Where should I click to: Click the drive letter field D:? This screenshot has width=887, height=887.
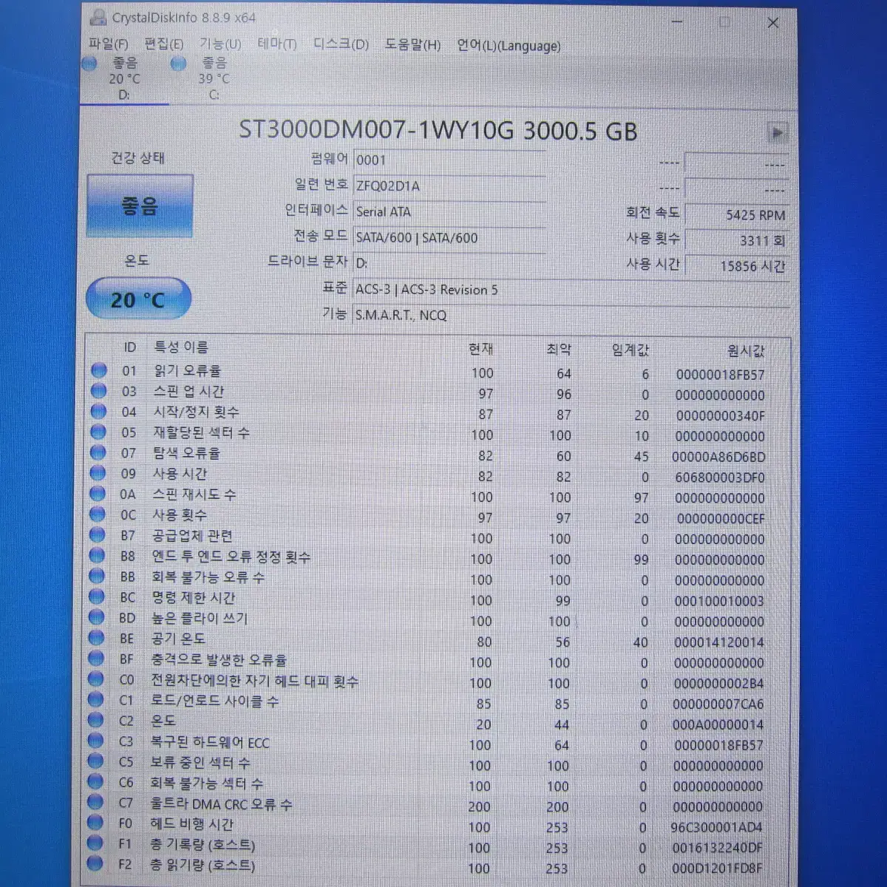point(449,263)
